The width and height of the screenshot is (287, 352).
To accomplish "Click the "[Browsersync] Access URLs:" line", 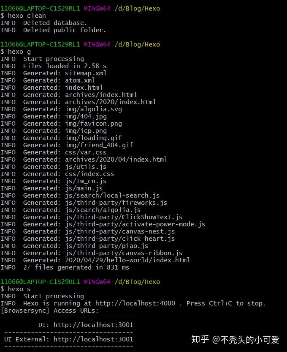I will coord(49,311).
